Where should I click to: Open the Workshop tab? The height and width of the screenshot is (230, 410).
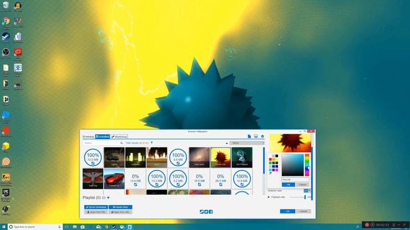click(119, 136)
